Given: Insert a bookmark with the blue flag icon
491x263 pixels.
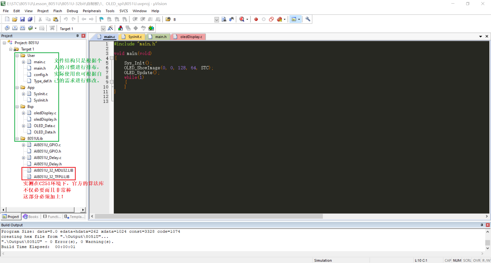Looking at the screenshot, I should pyautogui.click(x=102, y=19).
